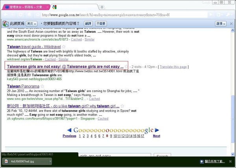The height and width of the screenshot is (168, 236).
Task: Click 顯示所有下載 show all downloads link
Action: coord(215,161)
